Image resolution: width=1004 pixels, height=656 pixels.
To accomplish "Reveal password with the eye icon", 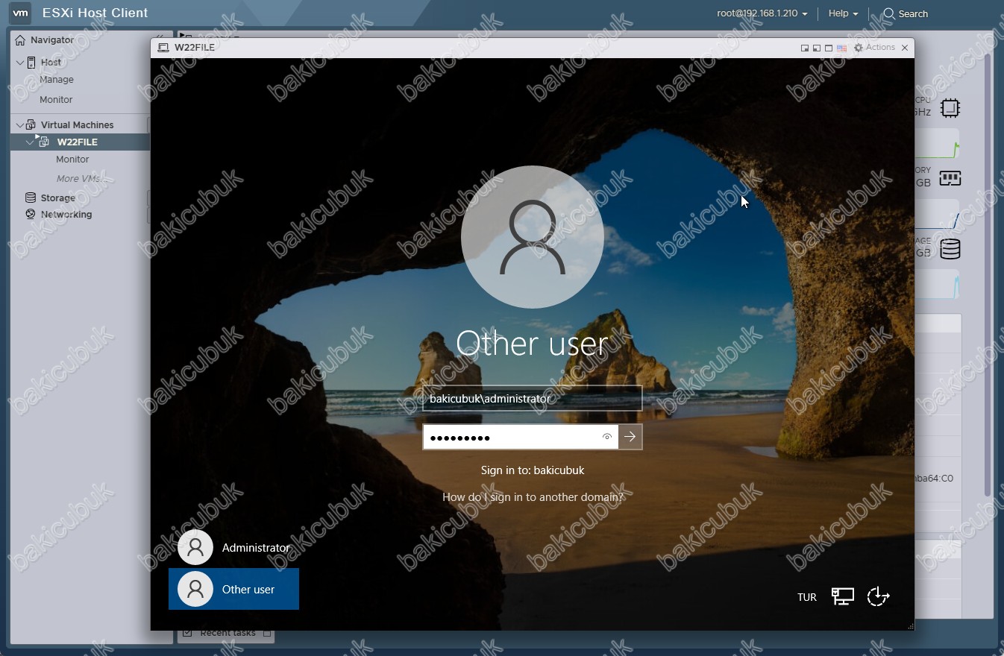I will tap(607, 437).
